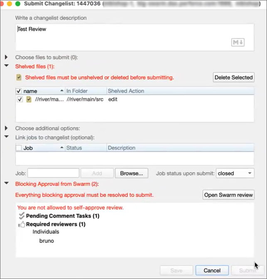Image resolution: width=267 pixels, height=279 pixels.
Task: Click the Required reviewers thumbs-up icon
Action: coord(22,224)
